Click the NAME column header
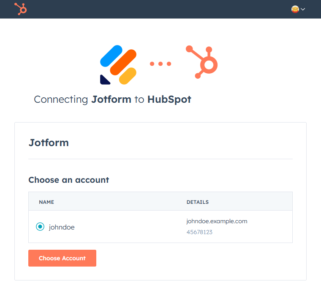This screenshot has width=321, height=299. [46, 202]
